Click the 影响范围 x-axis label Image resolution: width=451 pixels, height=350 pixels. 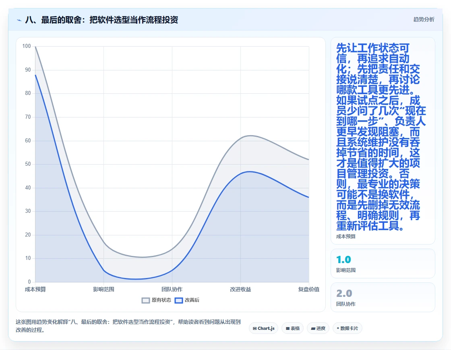click(103, 289)
